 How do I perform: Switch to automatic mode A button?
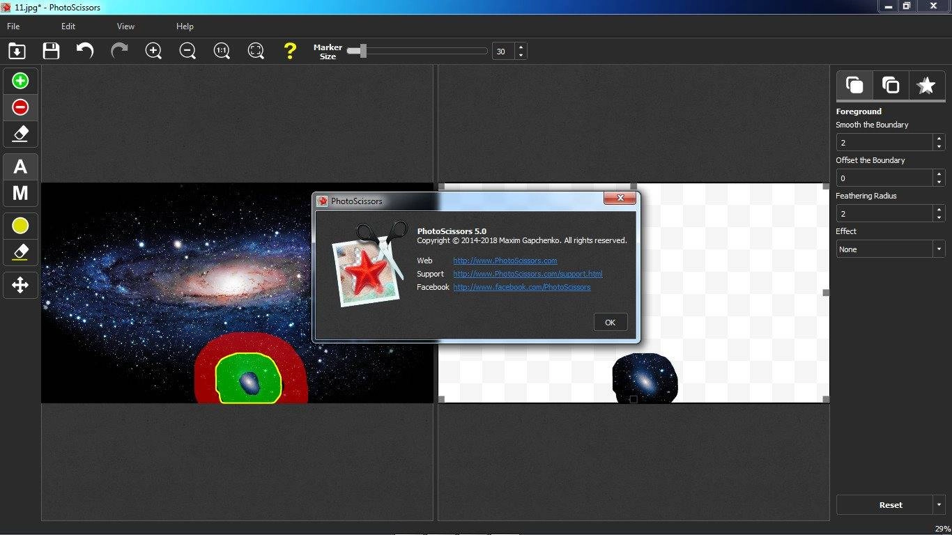pyautogui.click(x=20, y=167)
